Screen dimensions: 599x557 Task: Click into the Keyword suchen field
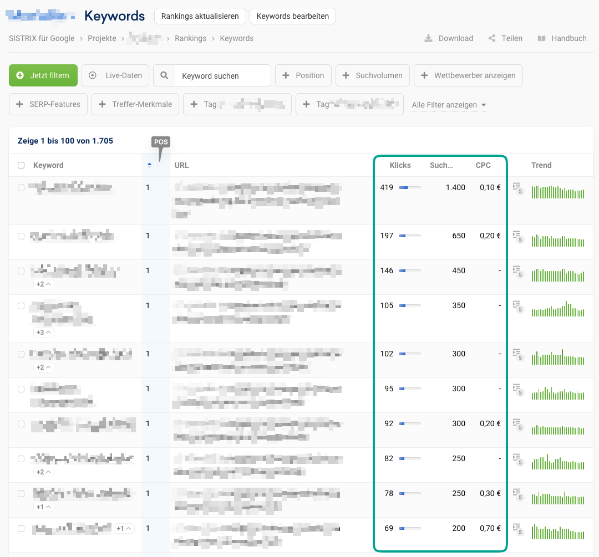point(222,76)
